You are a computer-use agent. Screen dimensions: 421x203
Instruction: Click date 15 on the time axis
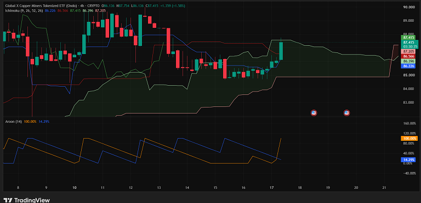[215, 187]
